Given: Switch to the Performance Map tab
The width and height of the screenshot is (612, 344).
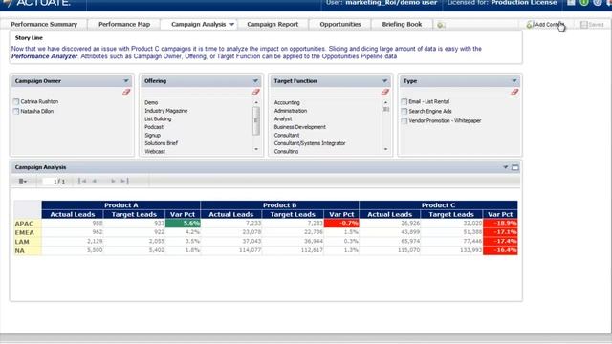Looking at the screenshot, I should [x=124, y=24].
